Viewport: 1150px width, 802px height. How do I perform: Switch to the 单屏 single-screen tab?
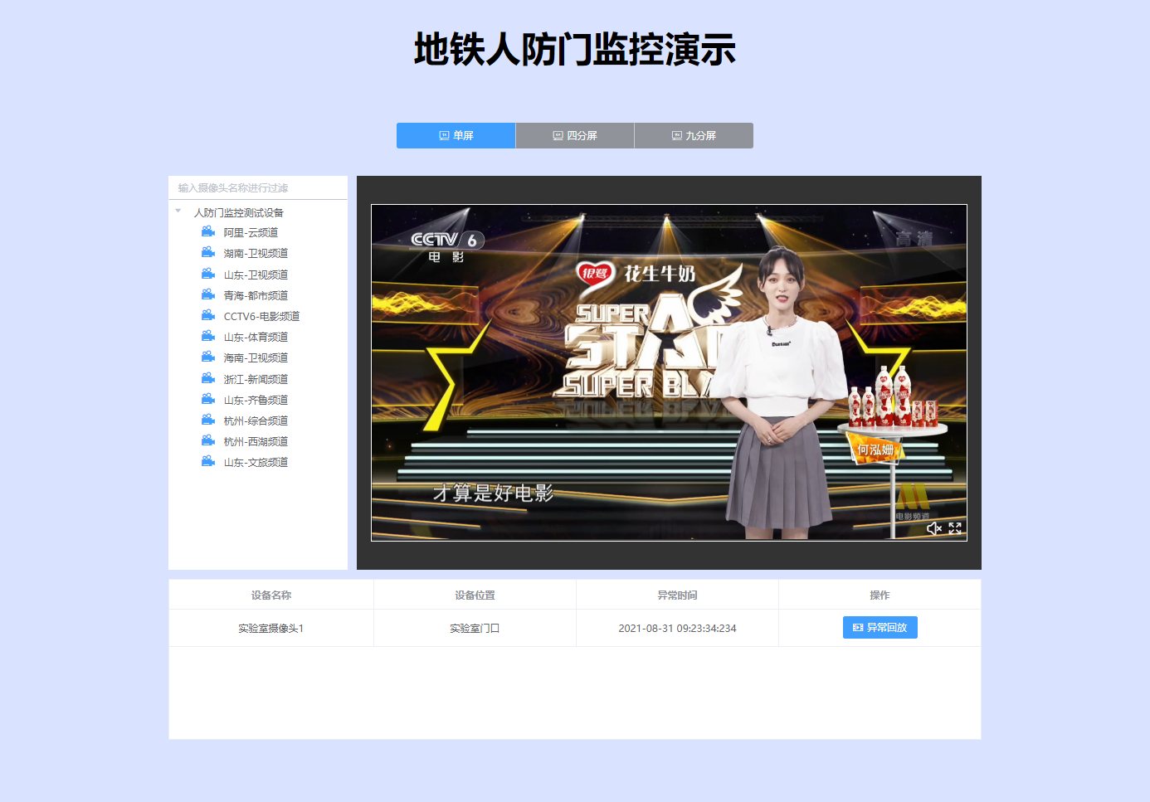(456, 135)
